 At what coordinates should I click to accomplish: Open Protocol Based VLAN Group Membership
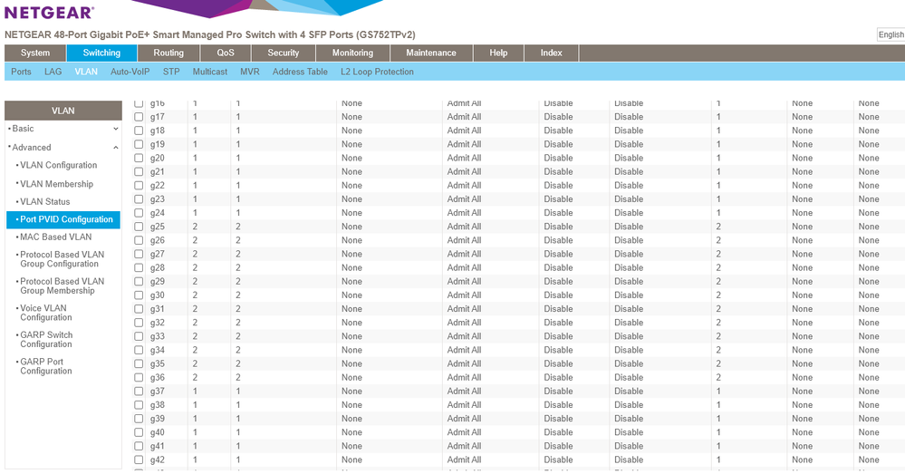tap(62, 285)
